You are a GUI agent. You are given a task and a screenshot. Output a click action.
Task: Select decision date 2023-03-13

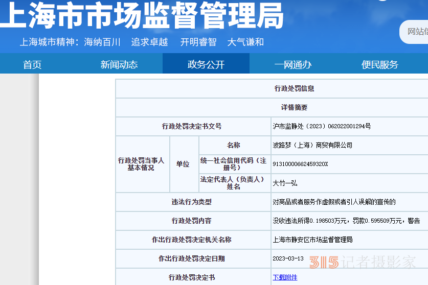click(x=288, y=258)
